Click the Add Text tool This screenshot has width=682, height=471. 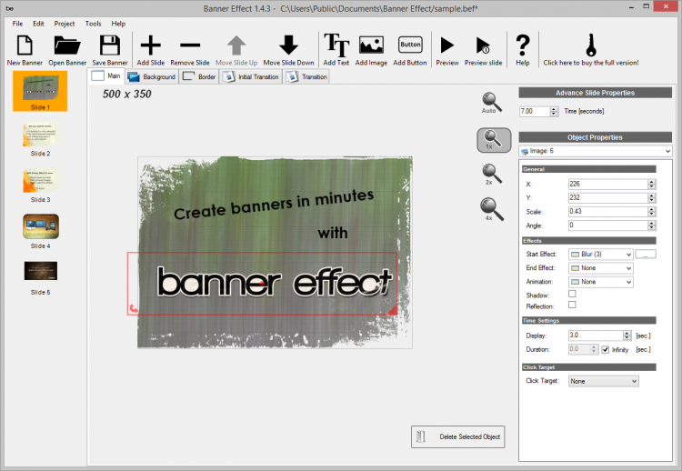[336, 45]
